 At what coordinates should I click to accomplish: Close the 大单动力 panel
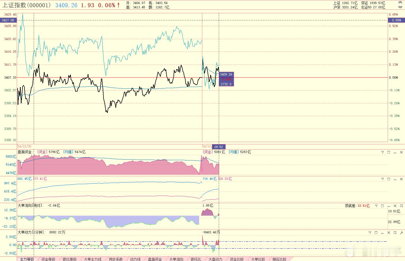(389, 232)
